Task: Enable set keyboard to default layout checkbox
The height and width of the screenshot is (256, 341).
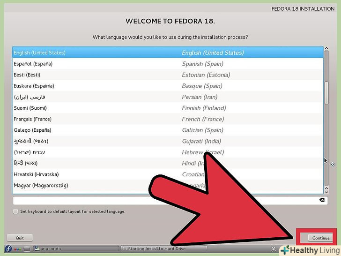Action: [x=15, y=211]
